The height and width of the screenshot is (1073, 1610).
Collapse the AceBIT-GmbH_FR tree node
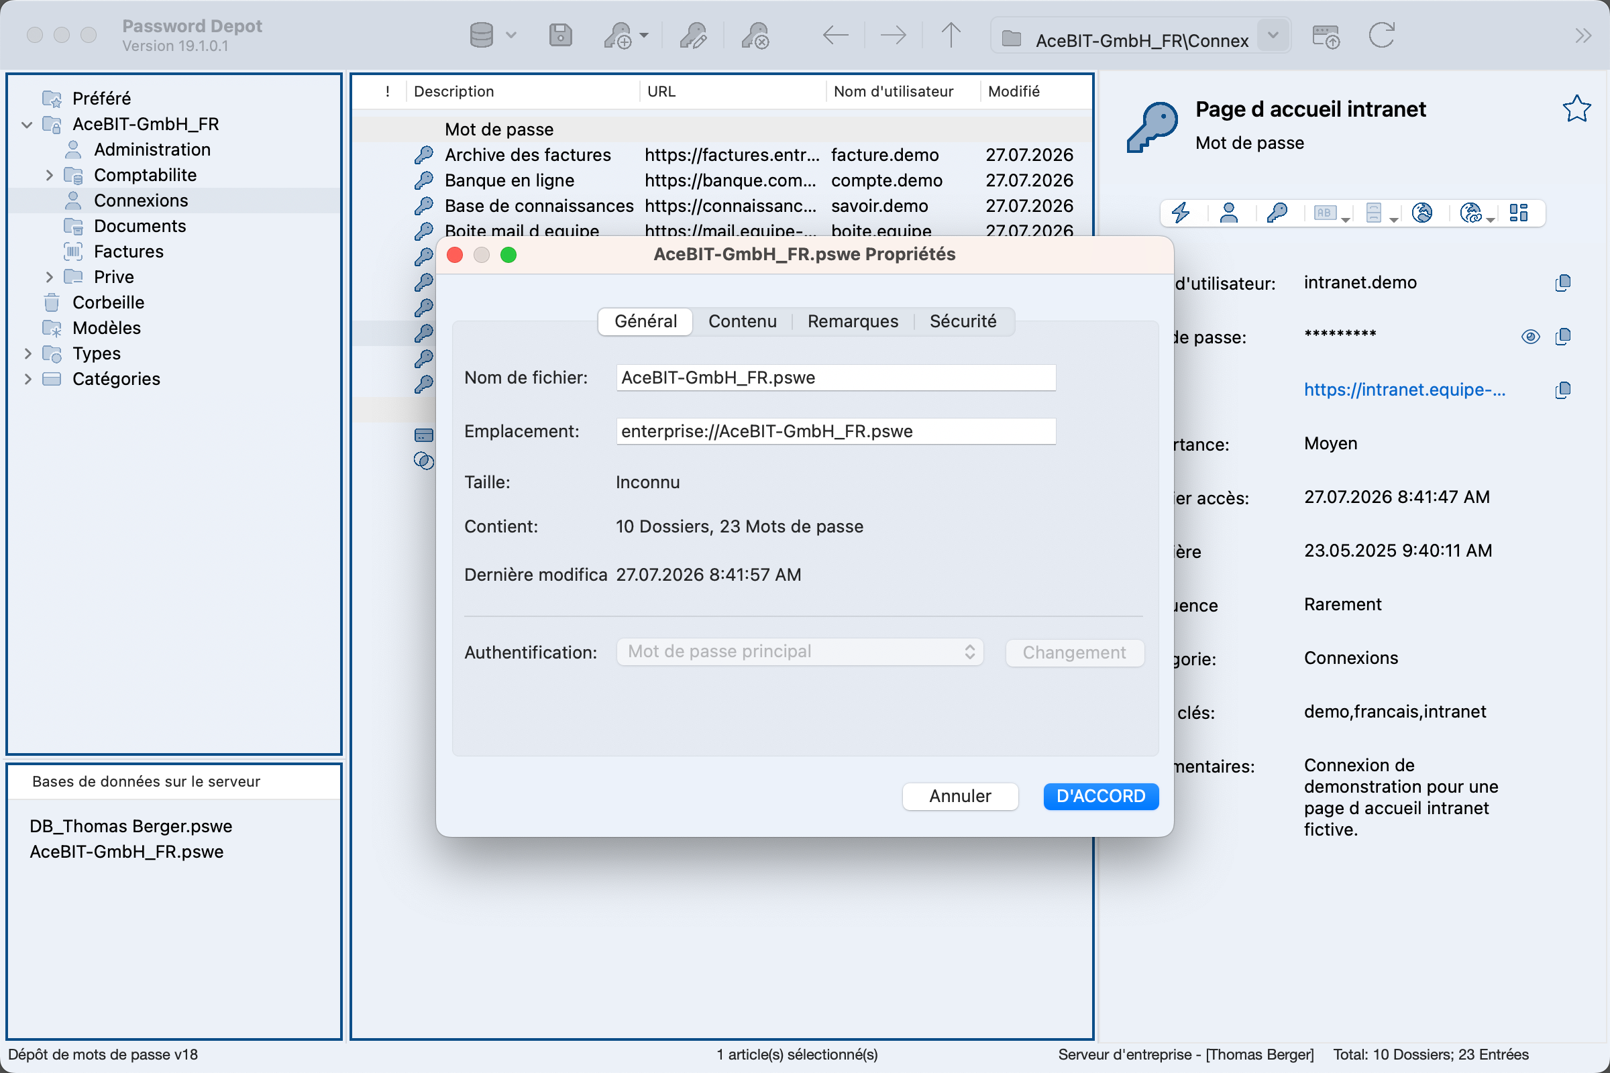click(28, 125)
